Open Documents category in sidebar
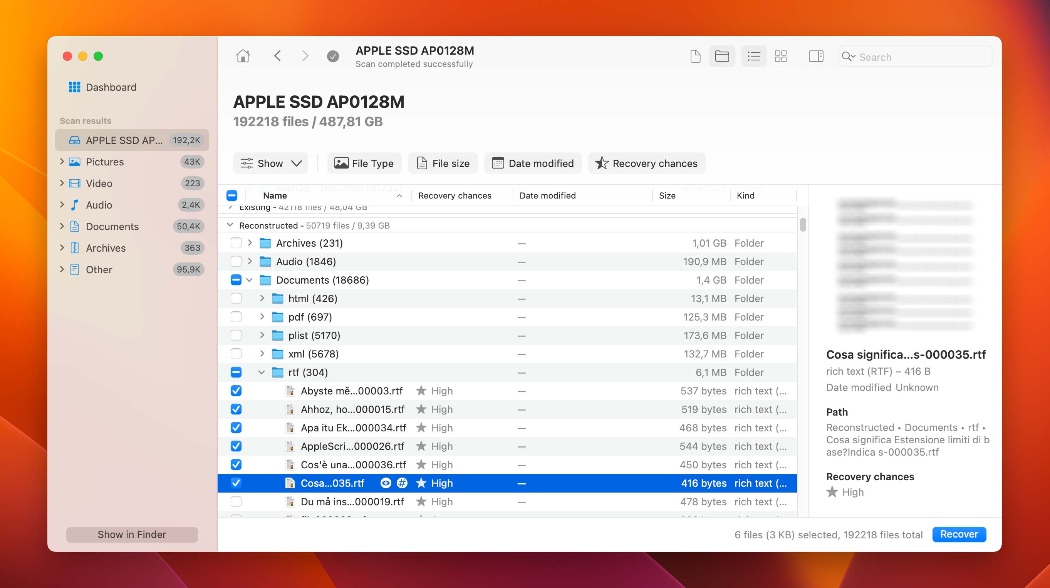This screenshot has width=1050, height=588. click(x=132, y=226)
